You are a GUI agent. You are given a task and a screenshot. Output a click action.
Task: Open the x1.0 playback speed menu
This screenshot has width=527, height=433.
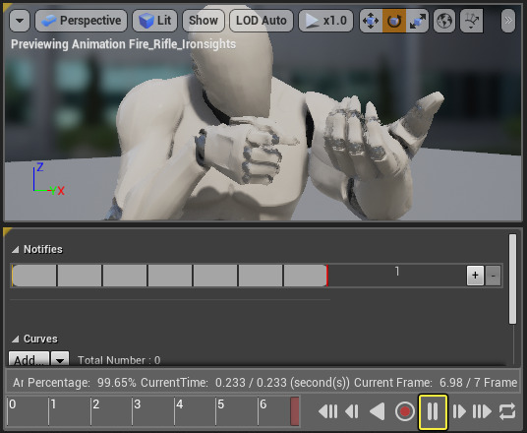tap(326, 21)
